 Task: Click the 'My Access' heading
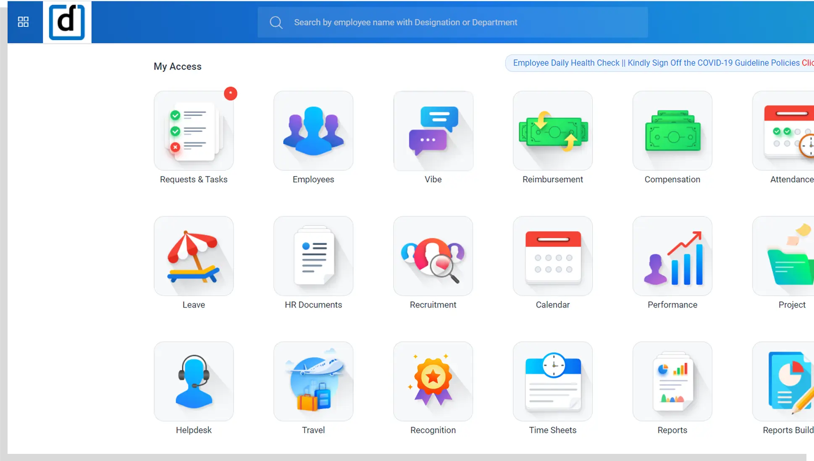click(178, 66)
